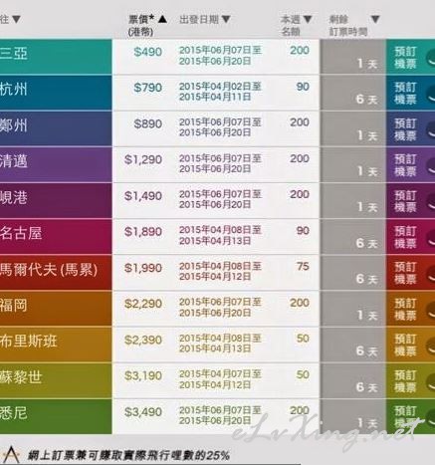
Task: Book ticket for 名古屋 flight
Action: tap(410, 237)
